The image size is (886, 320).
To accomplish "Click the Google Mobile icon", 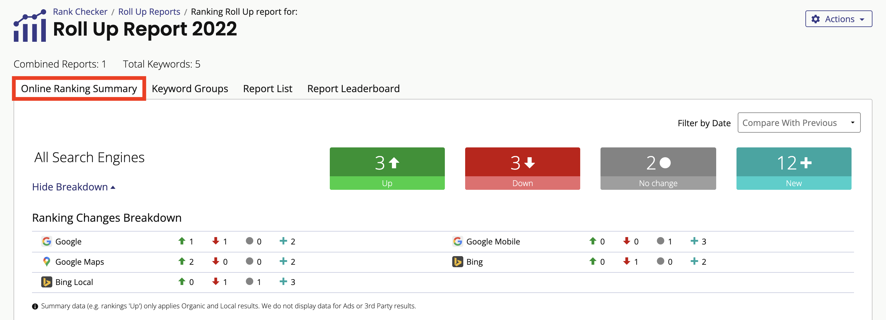I will (x=458, y=241).
